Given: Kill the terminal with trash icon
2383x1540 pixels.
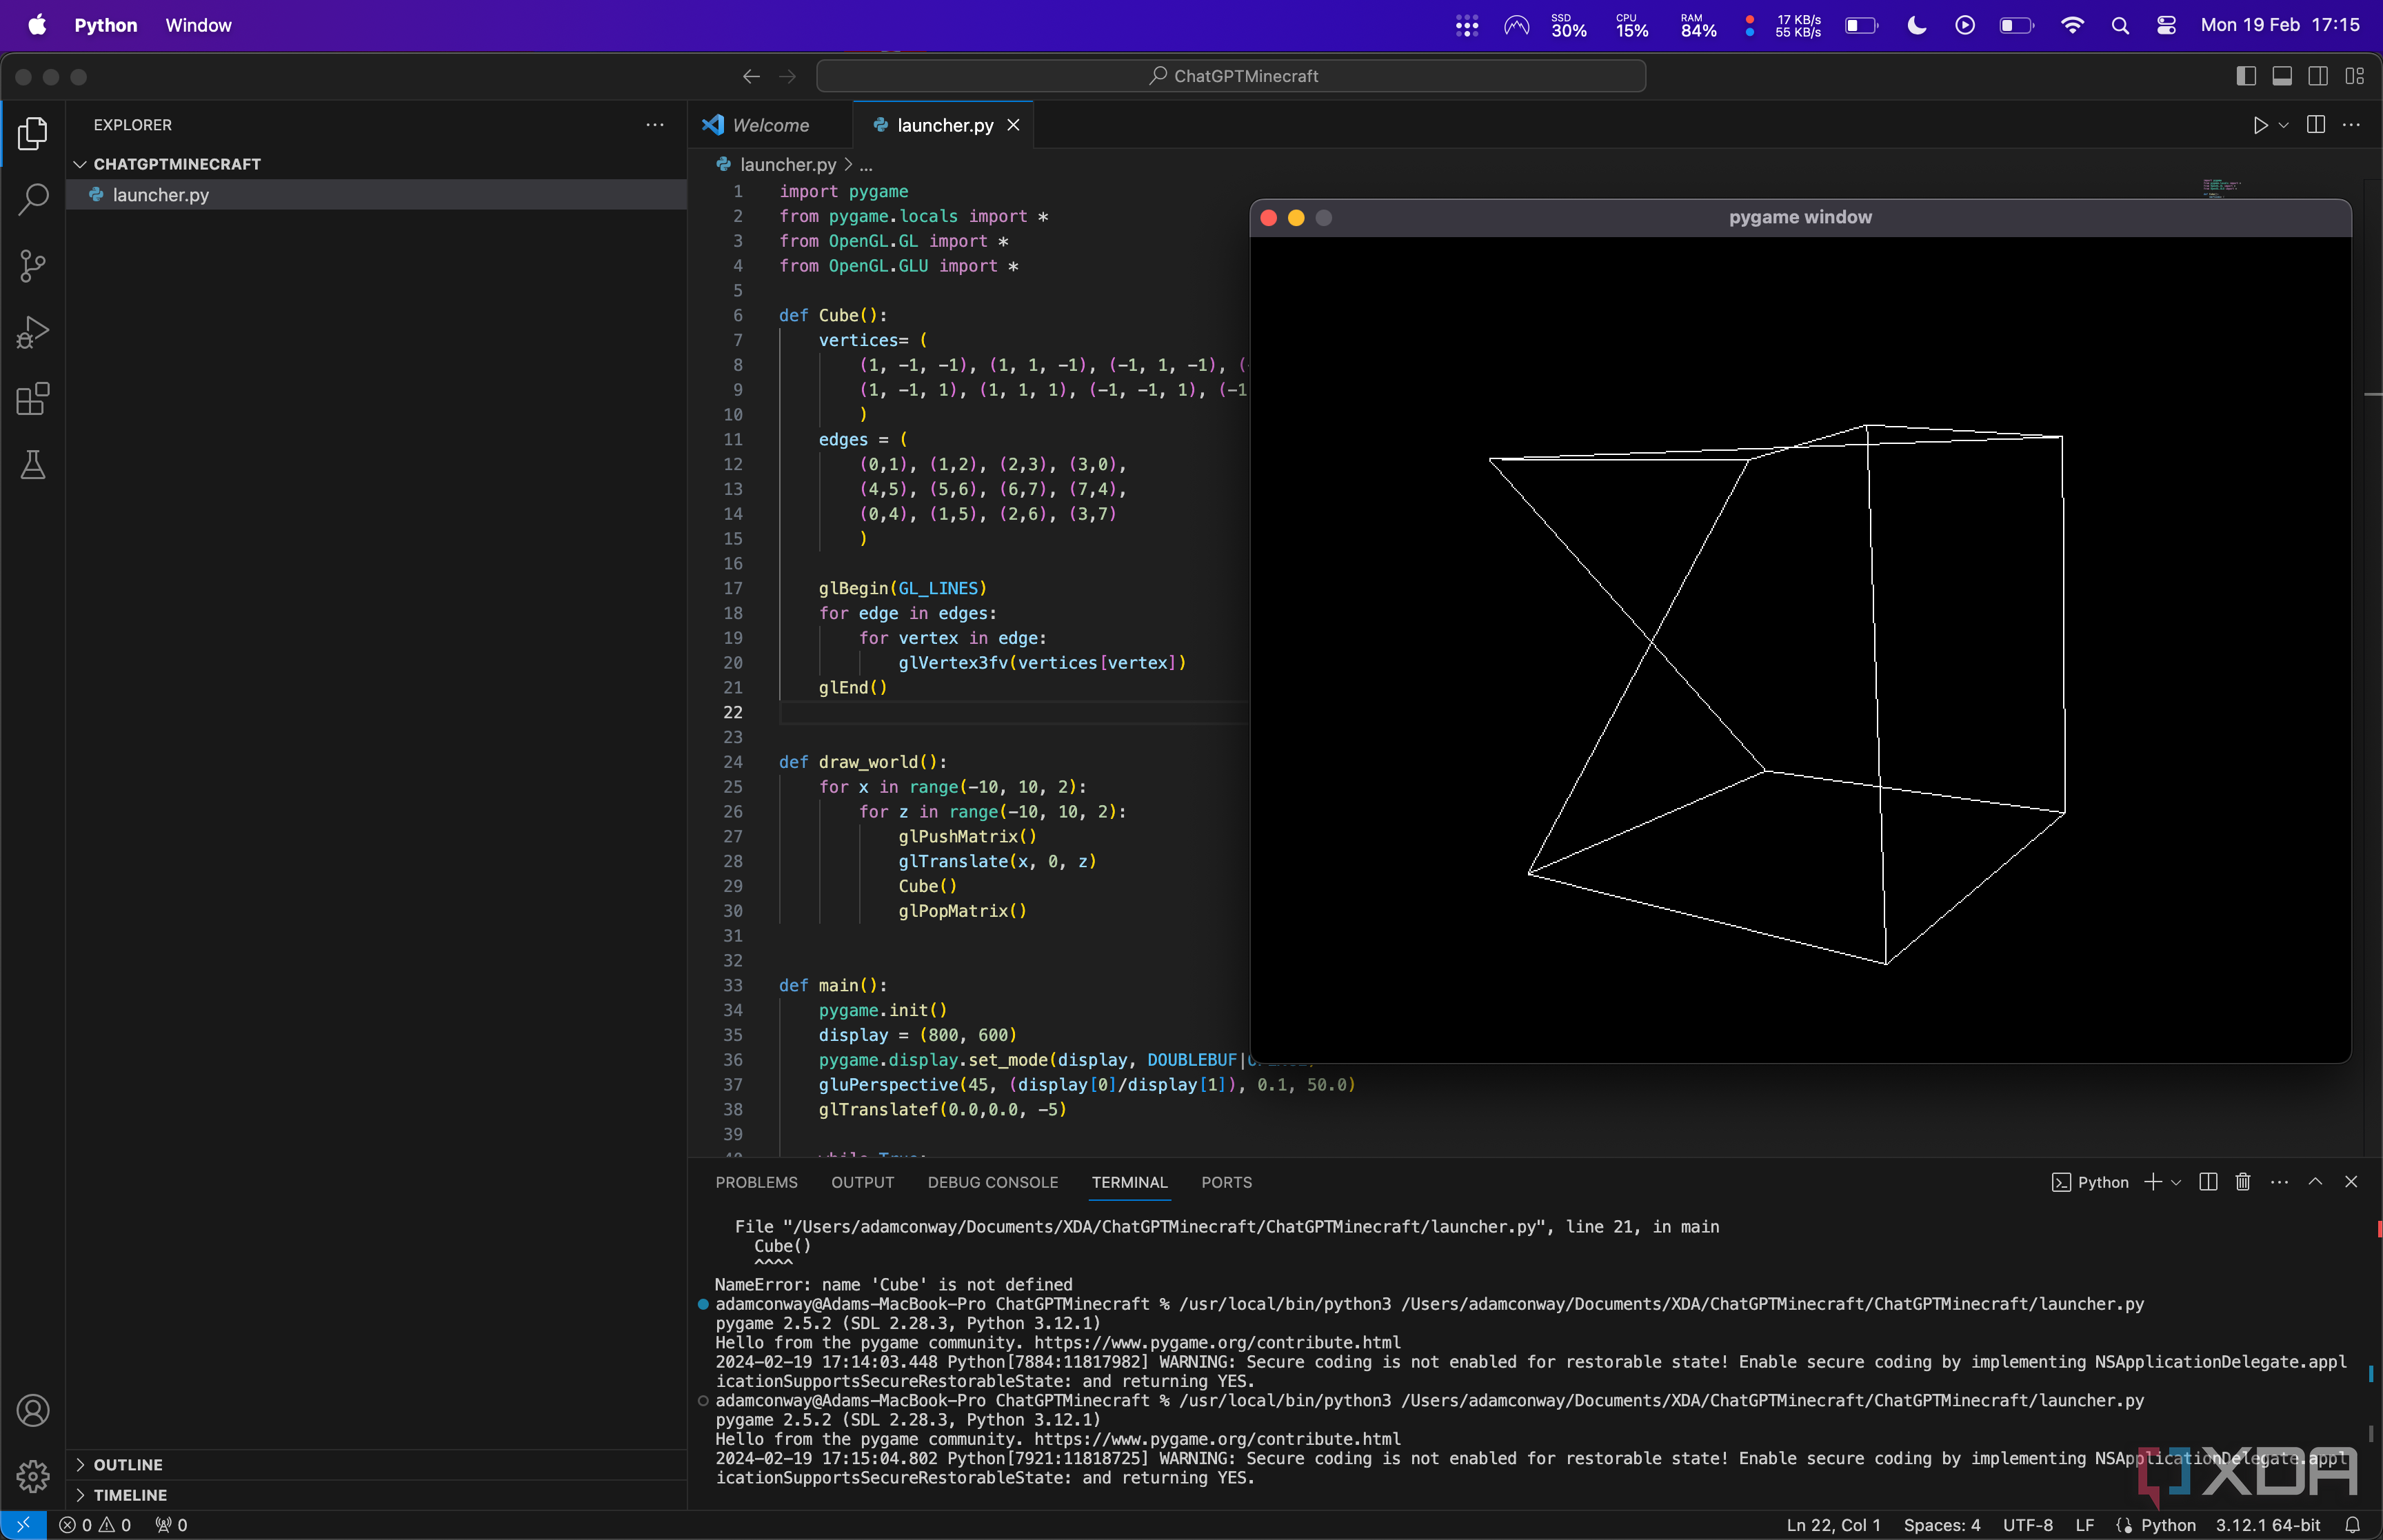Looking at the screenshot, I should 2243,1182.
